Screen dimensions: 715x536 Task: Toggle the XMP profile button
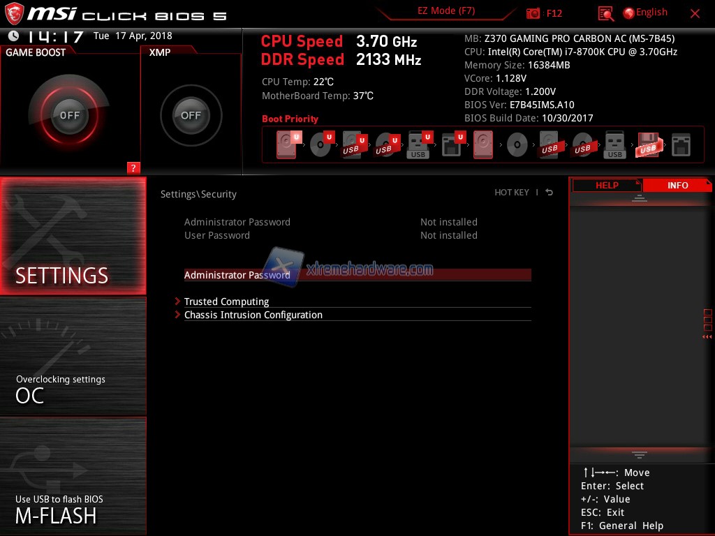191,115
